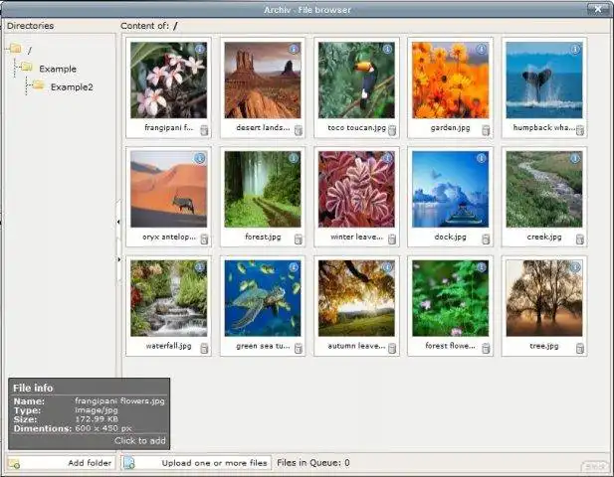The height and width of the screenshot is (477, 614).
Task: Select the waterfall.jpg thumbnail
Action: tap(169, 298)
